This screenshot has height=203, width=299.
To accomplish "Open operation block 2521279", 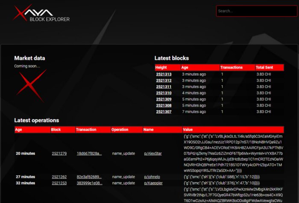I will click(59, 153).
